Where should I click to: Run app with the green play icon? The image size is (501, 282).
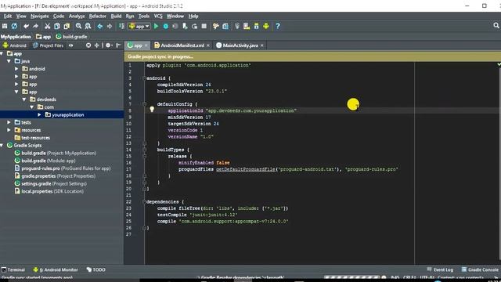coord(157,26)
